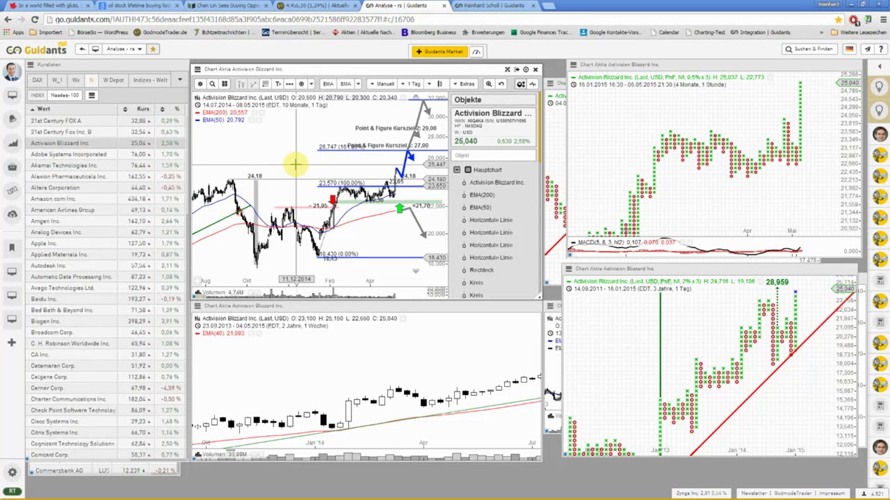Toggle visibility of EMA(200) in object list
The height and width of the screenshot is (500, 890).
point(464,195)
